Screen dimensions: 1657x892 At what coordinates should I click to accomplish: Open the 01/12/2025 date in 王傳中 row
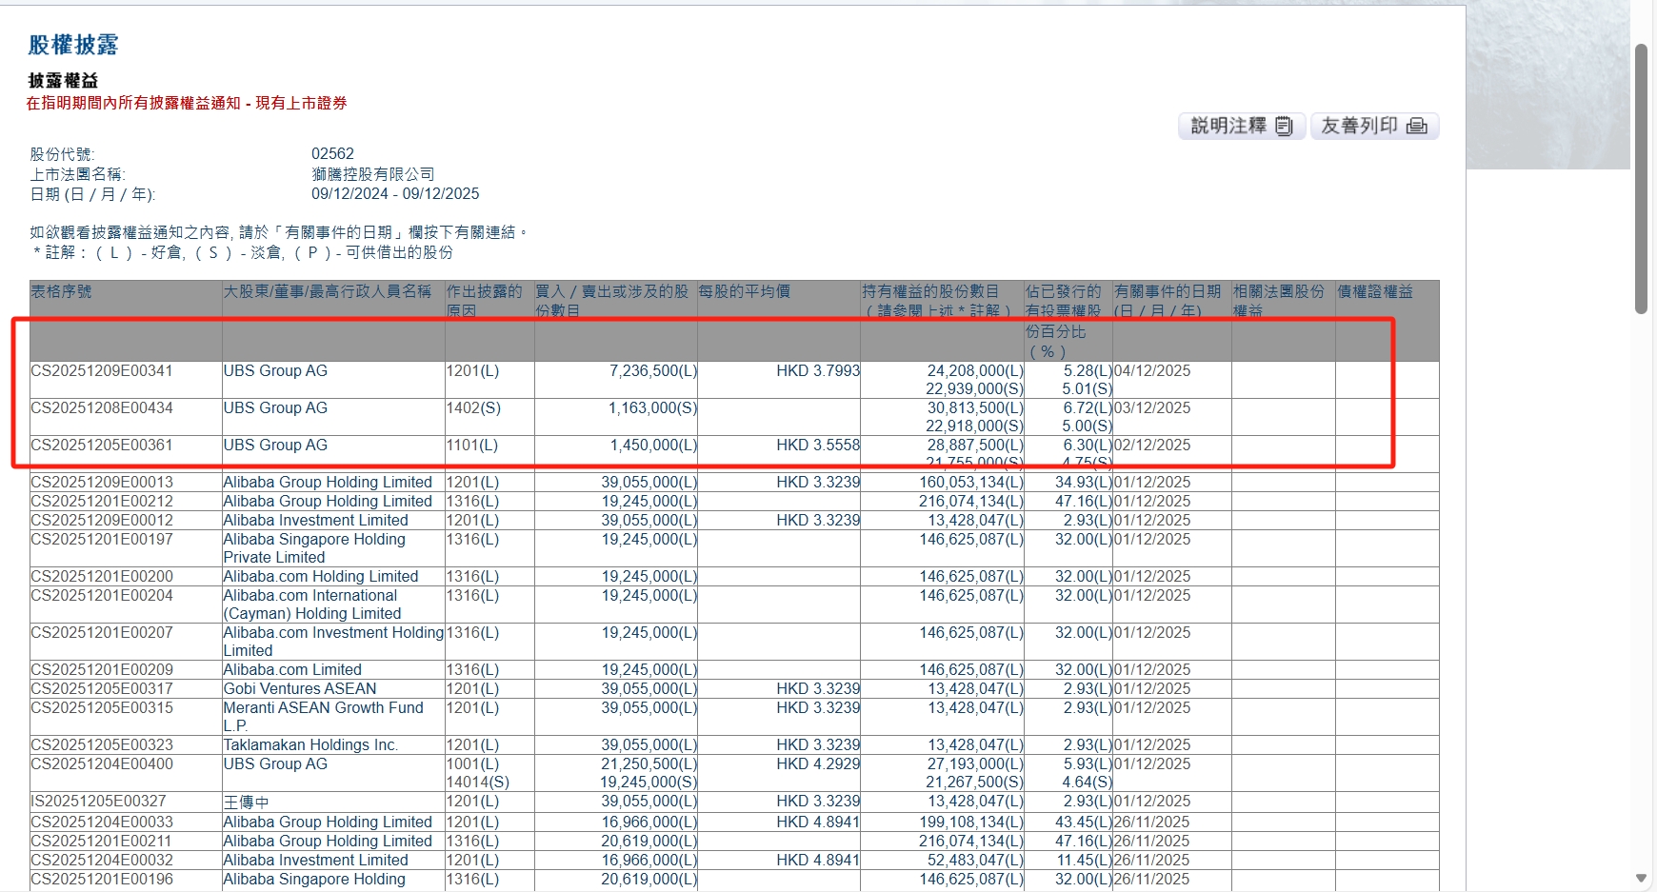[1152, 801]
